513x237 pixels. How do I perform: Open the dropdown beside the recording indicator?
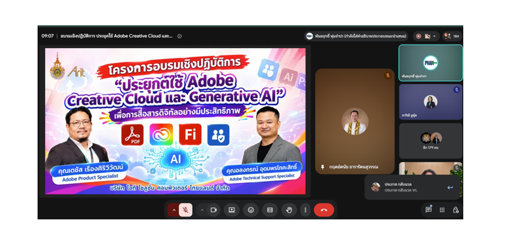click(434, 36)
